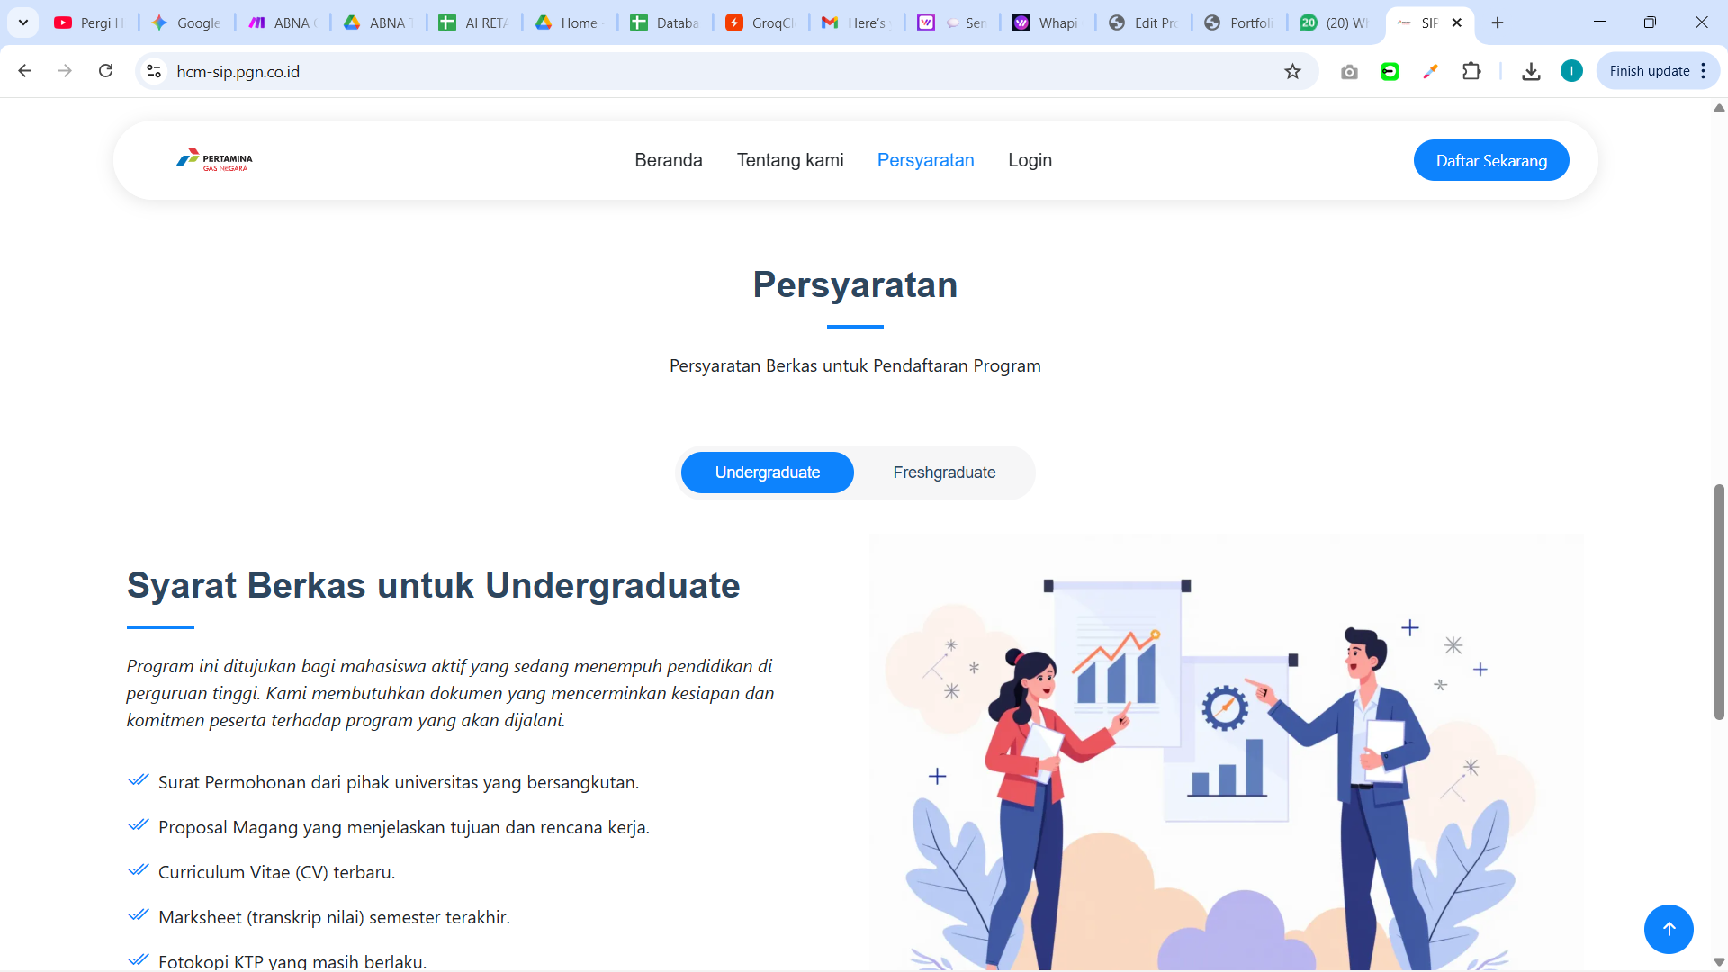Jump to top with the blue arrow button
Screen dimensions: 1728x972
[1669, 929]
